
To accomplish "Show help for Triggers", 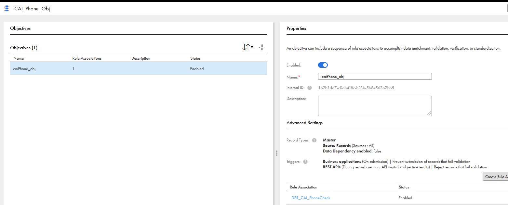I will click(x=305, y=162).
